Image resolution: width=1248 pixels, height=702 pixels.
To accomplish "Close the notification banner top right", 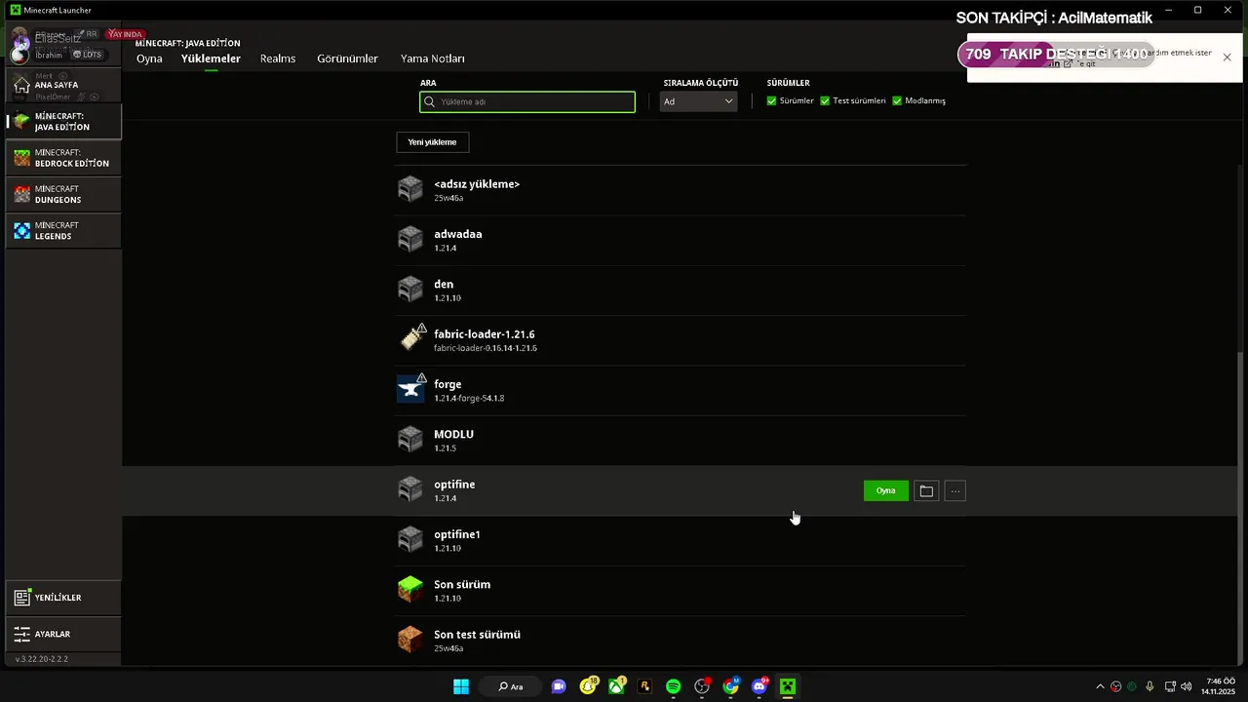I will point(1227,58).
